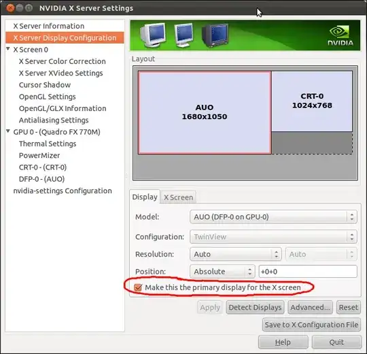
Task: Open Advanced... options
Action: [310, 307]
